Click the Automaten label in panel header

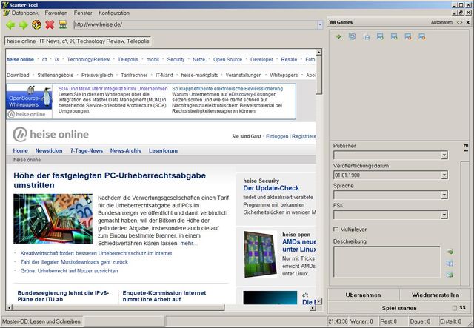tap(441, 22)
